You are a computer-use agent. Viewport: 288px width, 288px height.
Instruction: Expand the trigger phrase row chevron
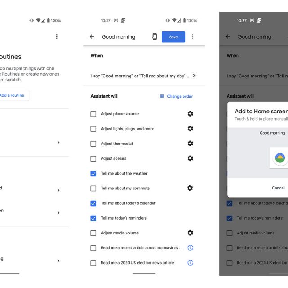194,76
